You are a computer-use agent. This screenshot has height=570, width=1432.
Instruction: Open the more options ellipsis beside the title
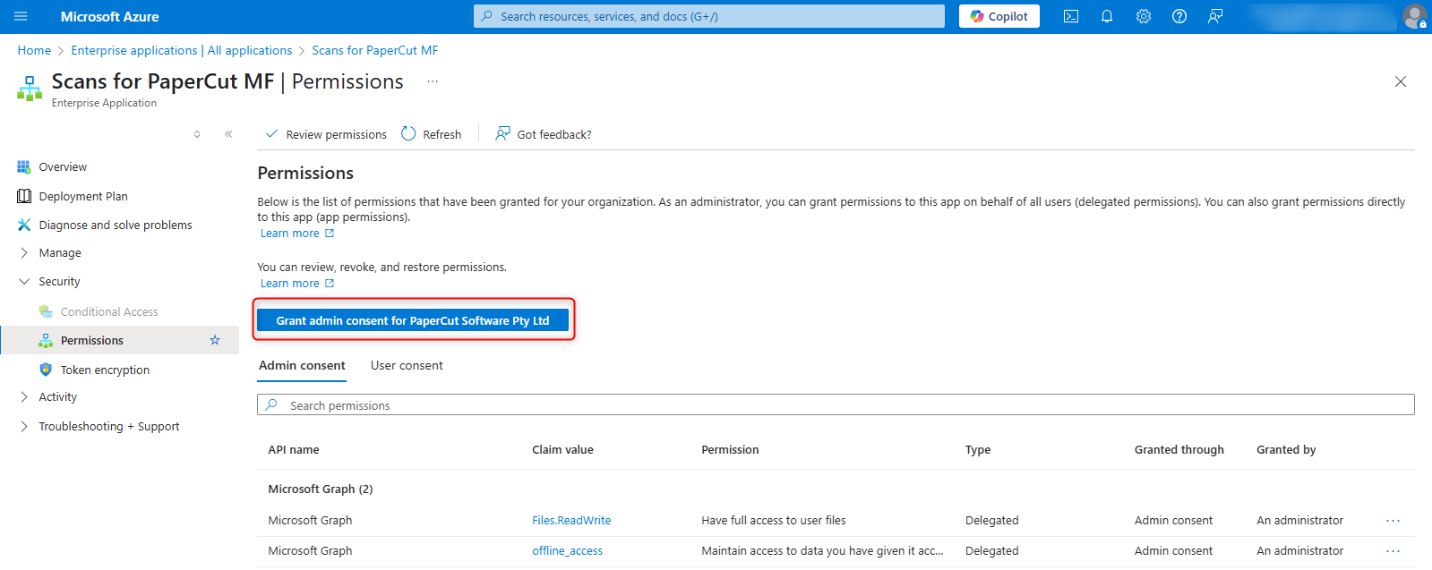tap(433, 81)
